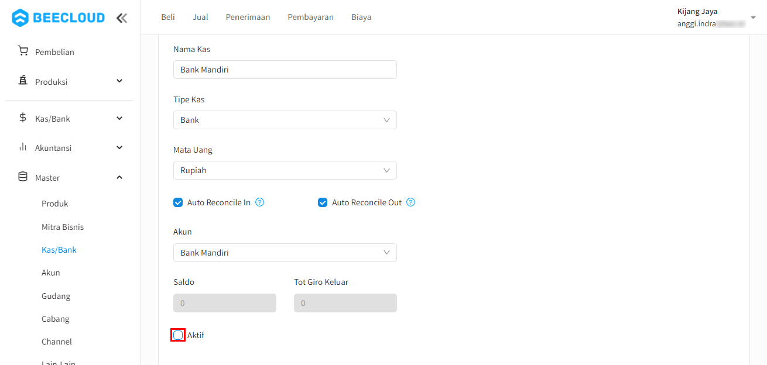Open the Mata Uang dropdown
This screenshot has width=767, height=365.
point(285,170)
